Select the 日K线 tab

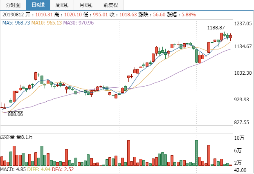point(38,5)
